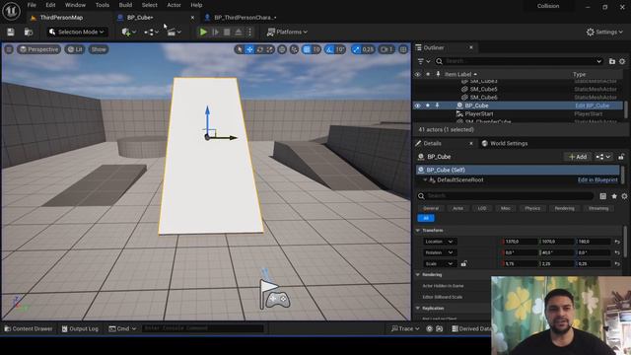The image size is (631, 355).
Task: Save the current level using disk icon
Action: [11, 32]
